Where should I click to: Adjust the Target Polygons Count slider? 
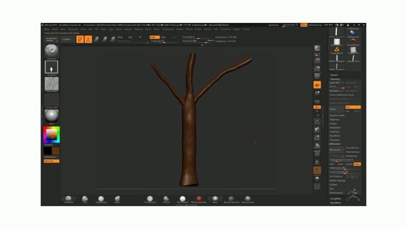[345, 160]
